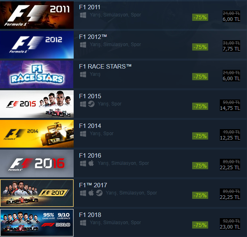Open the F1 2011 banner thumbnail
This screenshot has width=247, height=237.
point(37,15)
